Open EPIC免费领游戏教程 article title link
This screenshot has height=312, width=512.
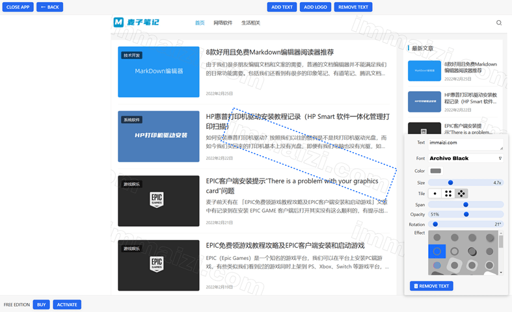(285, 246)
